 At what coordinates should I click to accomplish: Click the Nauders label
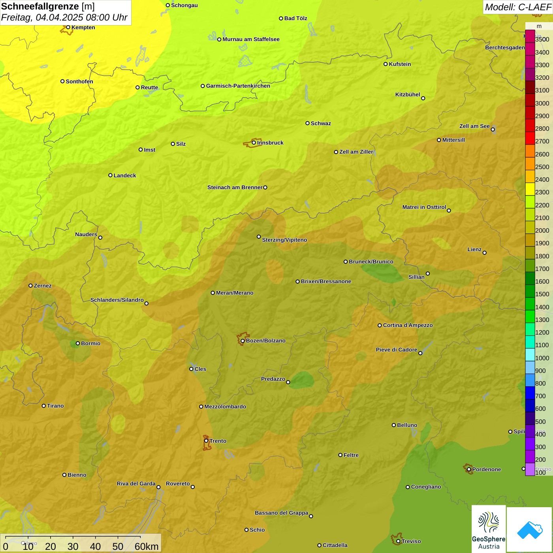[86, 234]
